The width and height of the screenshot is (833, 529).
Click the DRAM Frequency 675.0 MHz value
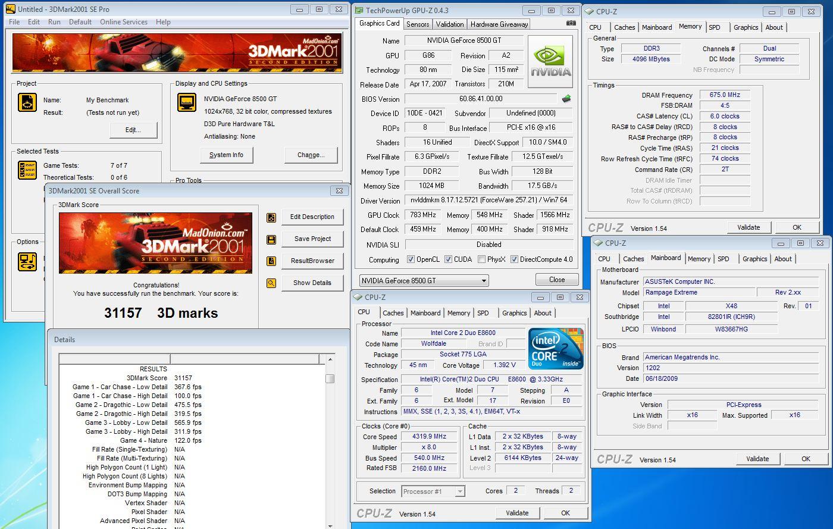point(725,95)
